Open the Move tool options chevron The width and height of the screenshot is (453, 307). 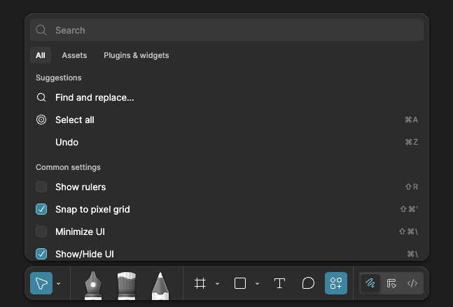click(59, 283)
